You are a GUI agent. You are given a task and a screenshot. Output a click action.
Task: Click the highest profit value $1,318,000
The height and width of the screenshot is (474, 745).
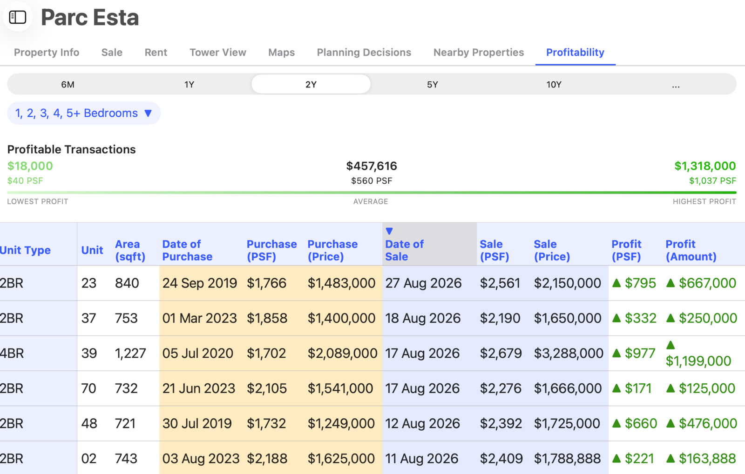pyautogui.click(x=705, y=166)
